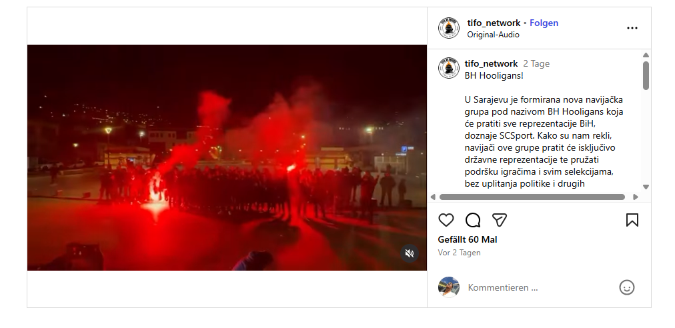Viewport: 675px width, 328px height.
Task: Share the post with the paper plane icon
Action: (x=500, y=220)
